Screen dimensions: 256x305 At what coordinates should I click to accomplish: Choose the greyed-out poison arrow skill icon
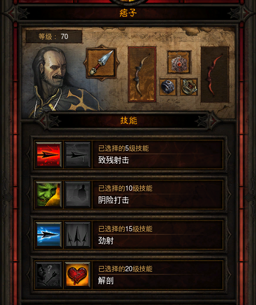(x=77, y=155)
